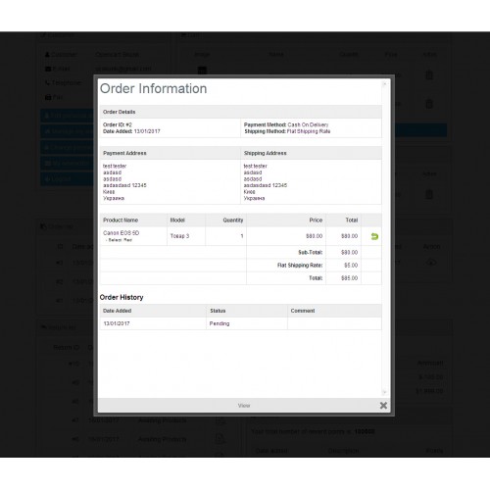The width and height of the screenshot is (490, 490).
Task: Click the first blue account sidebar button
Action: pyautogui.click(x=67, y=116)
